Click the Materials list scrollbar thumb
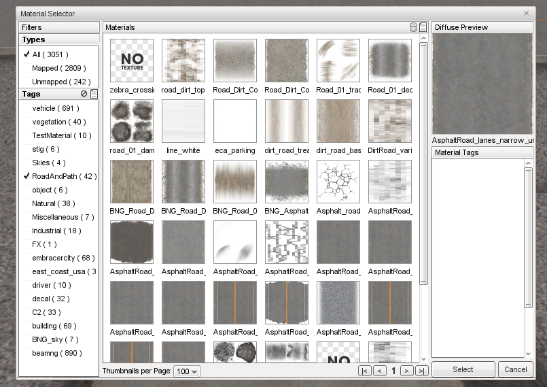 click(423, 164)
